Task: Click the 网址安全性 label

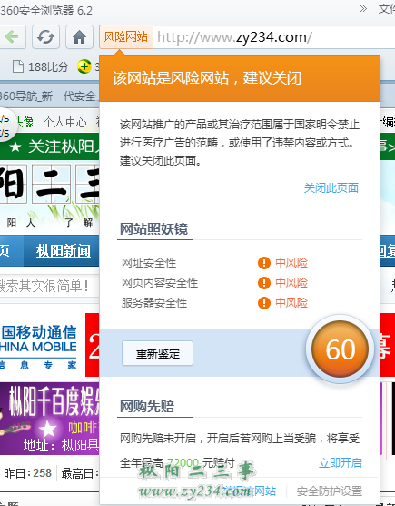Action: (x=149, y=263)
